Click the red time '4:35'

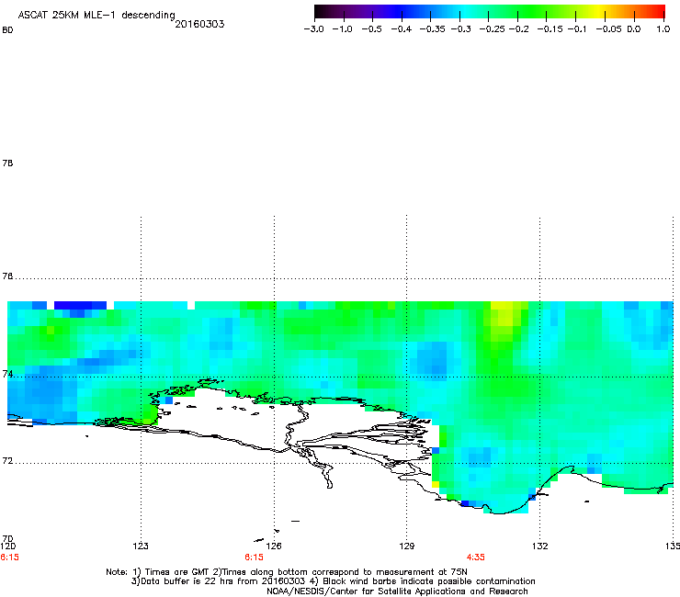click(475, 558)
